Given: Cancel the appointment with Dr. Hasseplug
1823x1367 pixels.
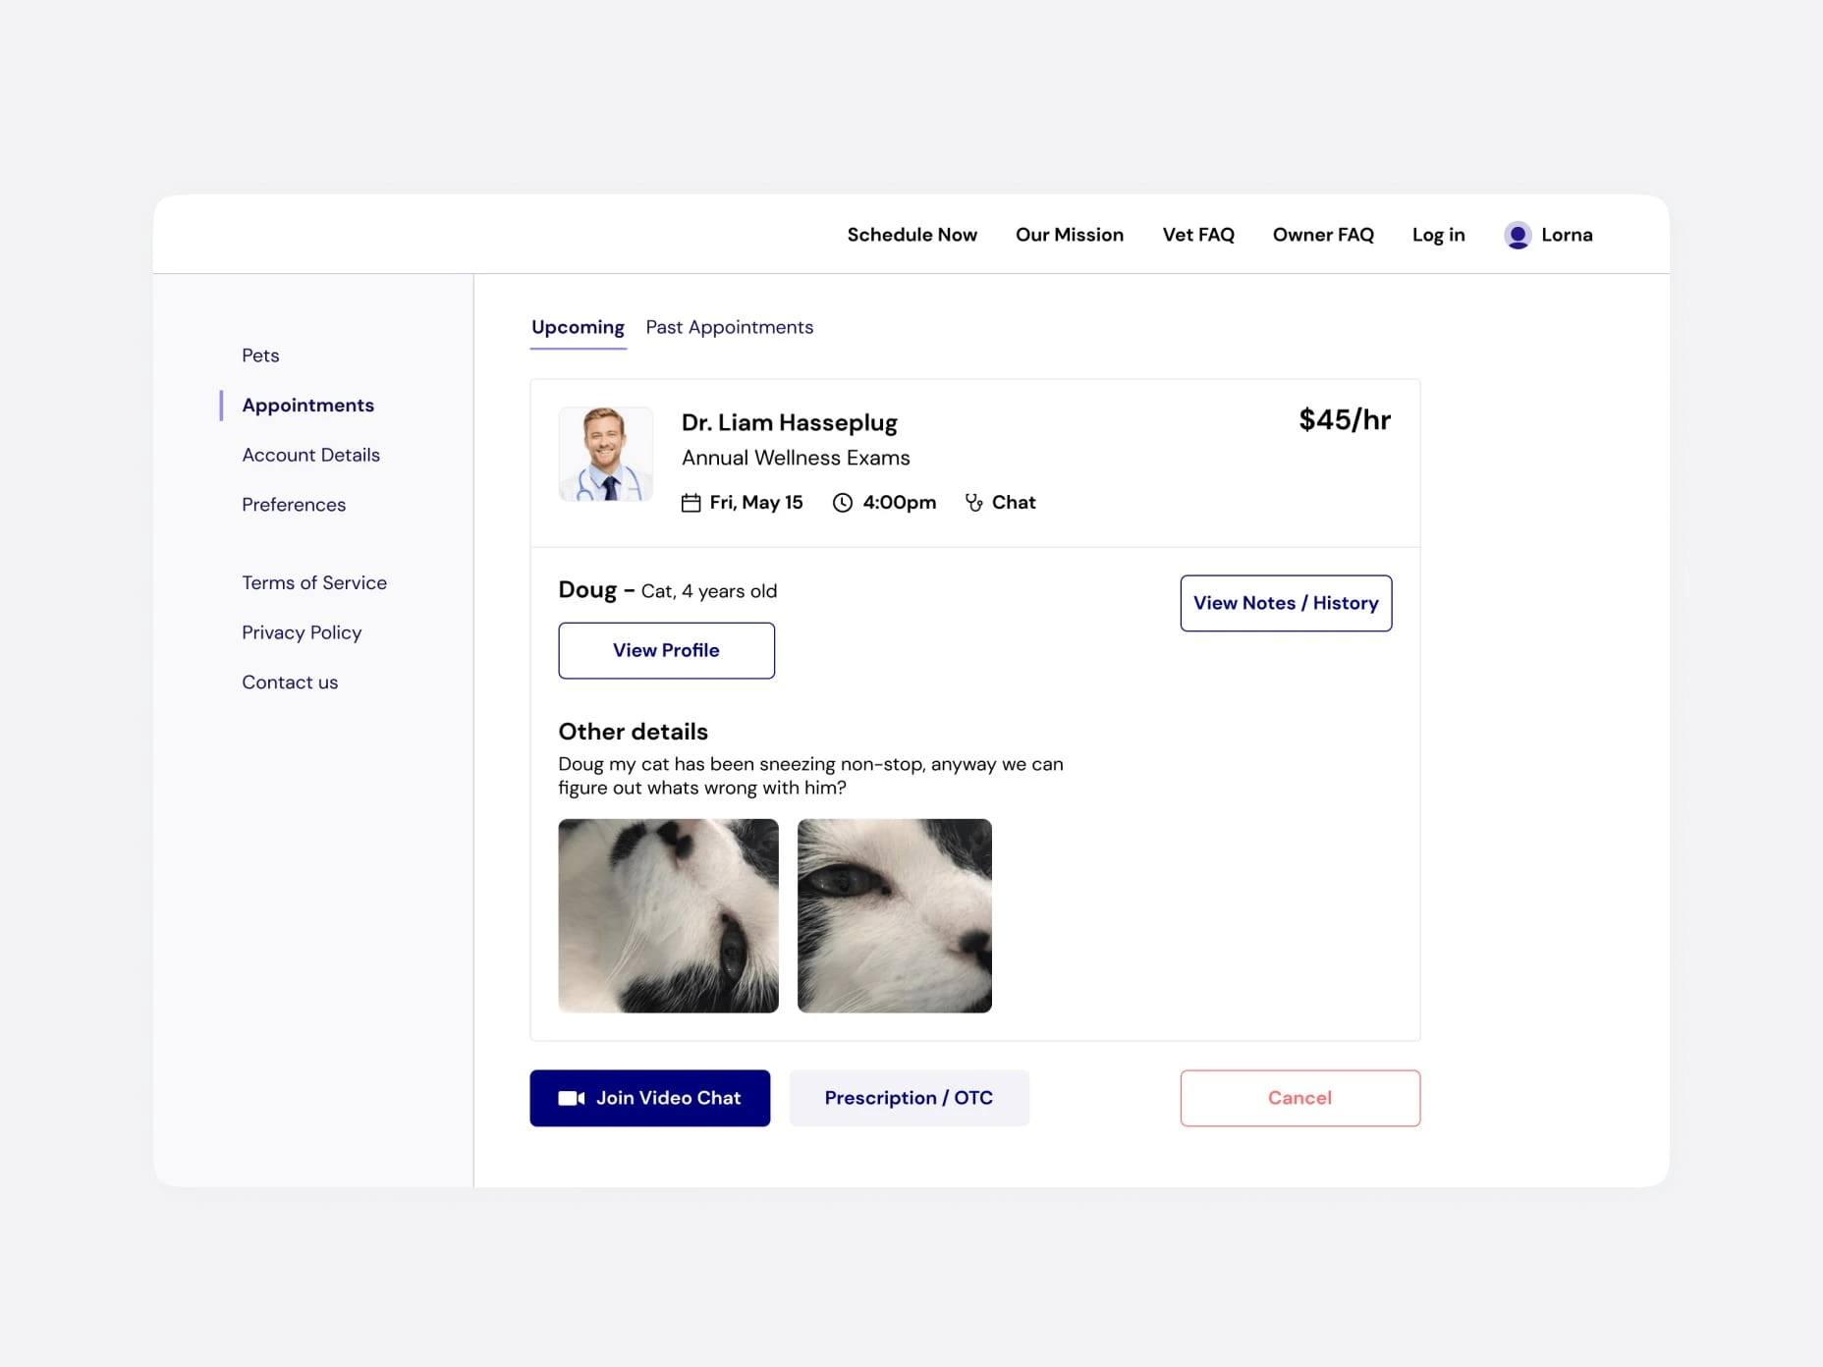Looking at the screenshot, I should (1298, 1098).
